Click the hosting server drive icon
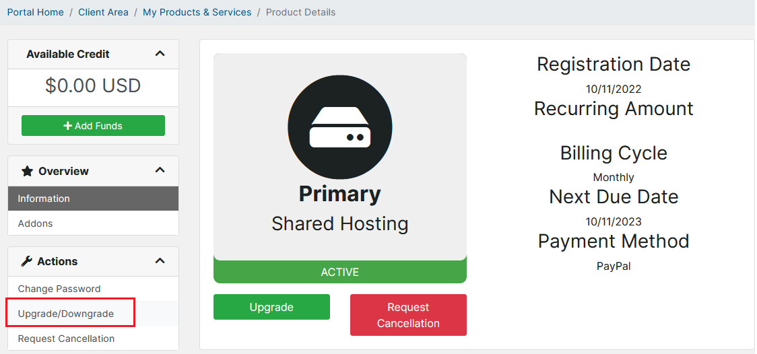This screenshot has height=354, width=757. pyautogui.click(x=339, y=128)
